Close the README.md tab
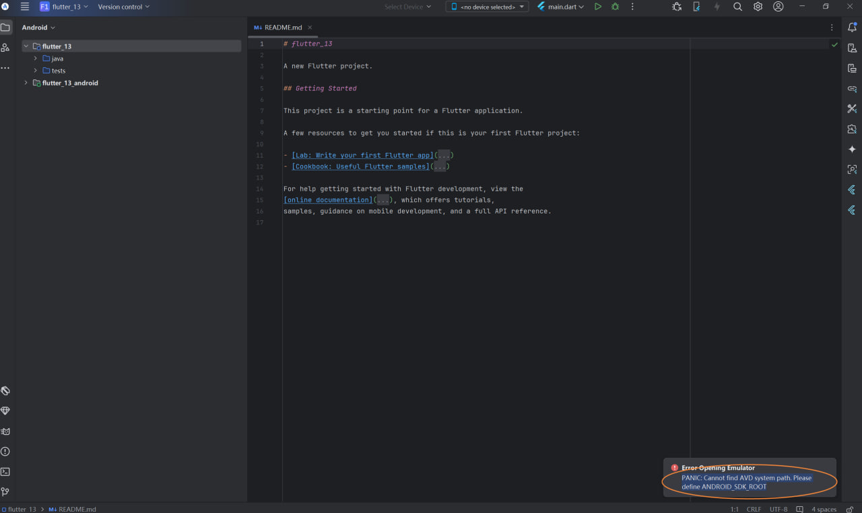The width and height of the screenshot is (862, 513). pyautogui.click(x=310, y=28)
